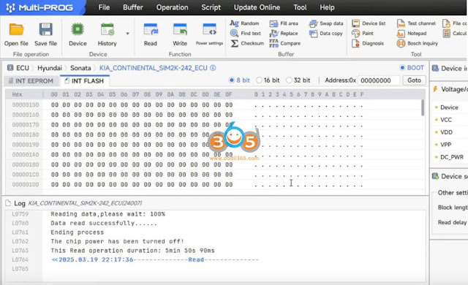Open the History icon
Image resolution: width=468 pixels, height=285 pixels.
[107, 29]
